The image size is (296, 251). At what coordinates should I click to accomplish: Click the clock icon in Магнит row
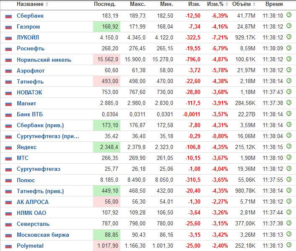(289, 102)
